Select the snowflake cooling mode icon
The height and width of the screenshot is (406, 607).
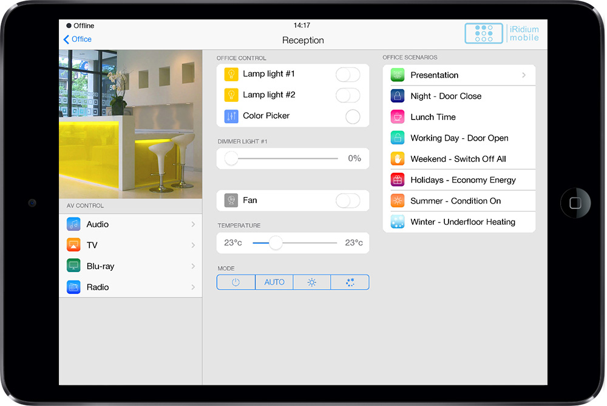point(349,282)
